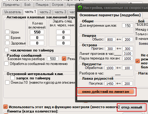This screenshot has height=114, width=148.
Task: Click the green icon in the settings dialog title
Action: [x=80, y=8]
